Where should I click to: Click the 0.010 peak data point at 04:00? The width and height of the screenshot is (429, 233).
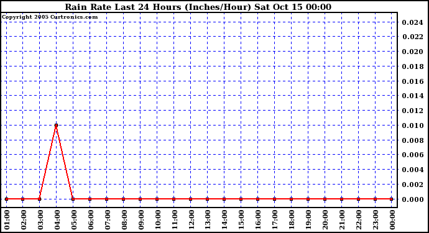pyautogui.click(x=56, y=126)
